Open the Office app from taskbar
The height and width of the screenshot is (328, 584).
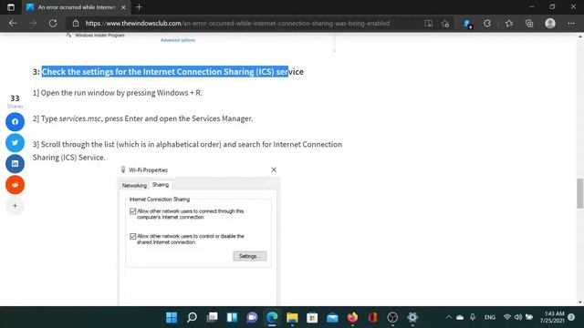tap(372, 317)
